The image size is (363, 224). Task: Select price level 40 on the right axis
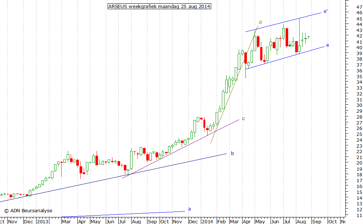pyautogui.click(x=359, y=48)
